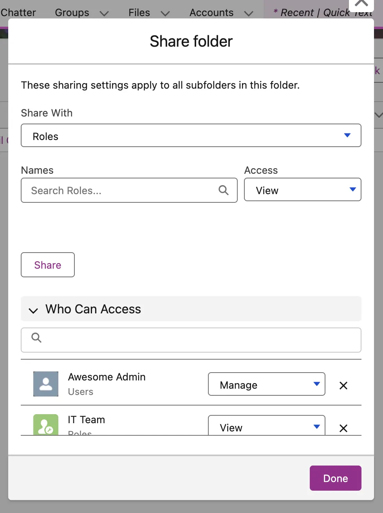Open the Groups tab
383x513 pixels.
click(x=72, y=13)
